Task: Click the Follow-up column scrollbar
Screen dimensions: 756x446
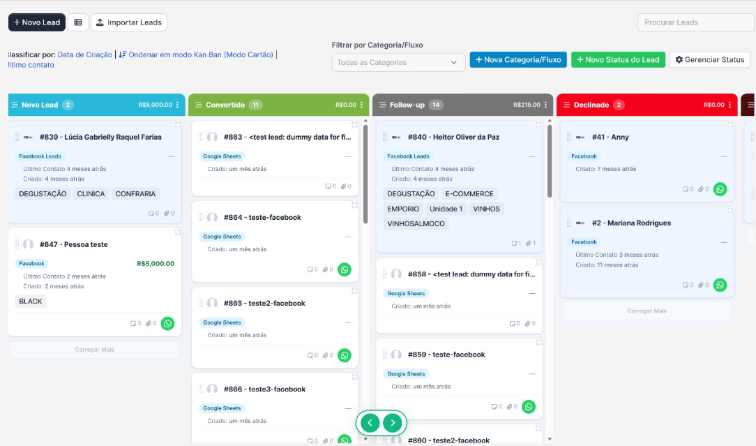Action: (550, 161)
